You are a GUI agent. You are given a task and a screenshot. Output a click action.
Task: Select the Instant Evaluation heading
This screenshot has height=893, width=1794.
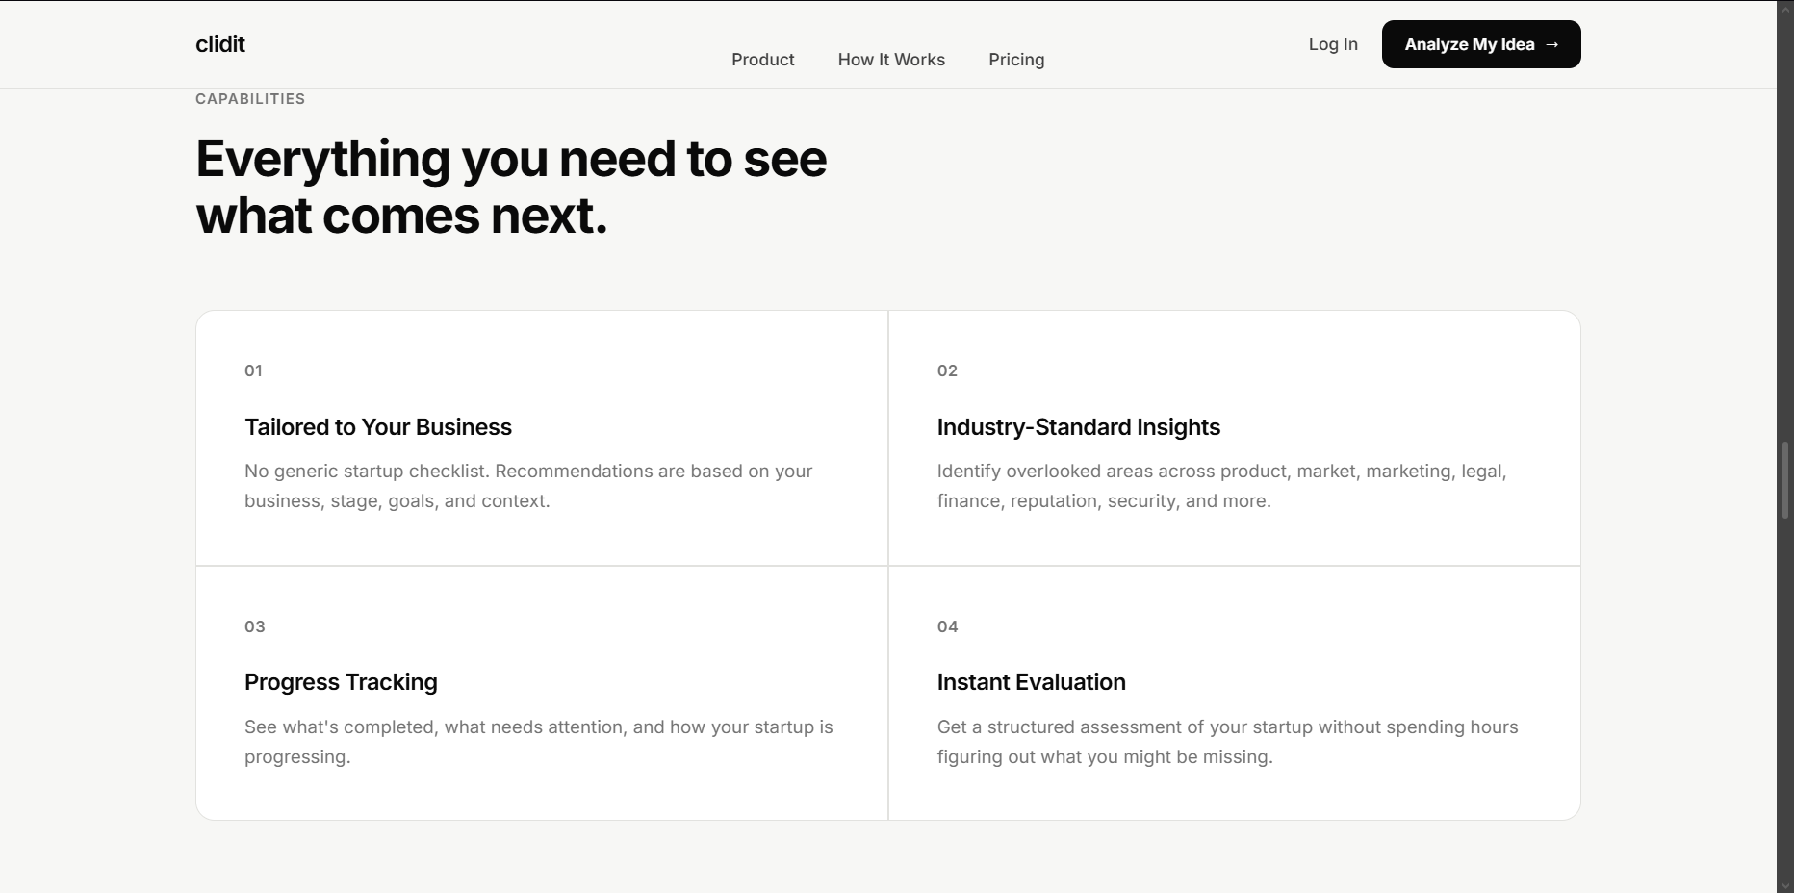click(x=1032, y=682)
